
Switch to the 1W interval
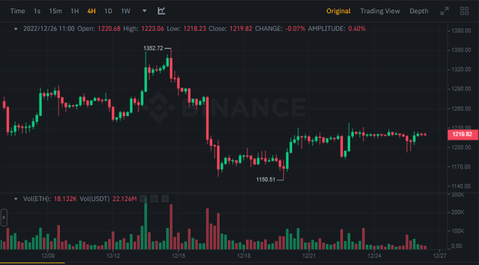pyautogui.click(x=126, y=11)
